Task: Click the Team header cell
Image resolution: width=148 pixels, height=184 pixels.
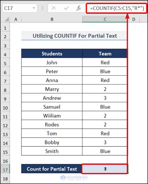Action: 105,54
